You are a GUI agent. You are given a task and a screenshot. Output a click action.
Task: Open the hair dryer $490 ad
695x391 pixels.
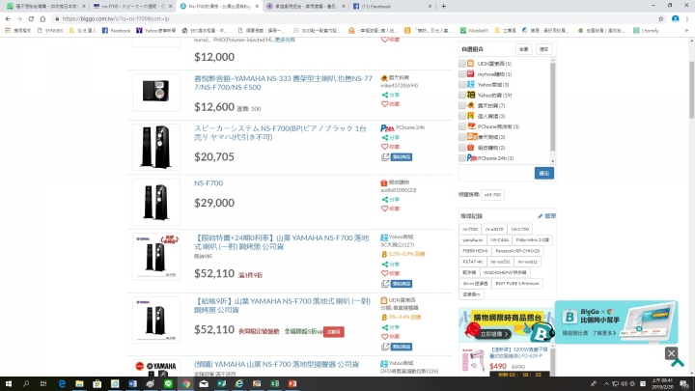tap(505, 359)
